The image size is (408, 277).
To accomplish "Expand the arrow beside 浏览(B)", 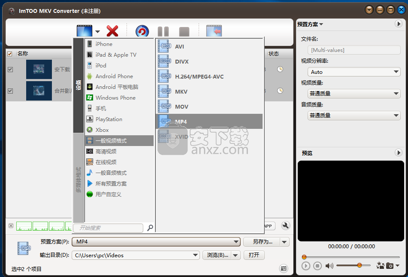I will click(x=236, y=255).
